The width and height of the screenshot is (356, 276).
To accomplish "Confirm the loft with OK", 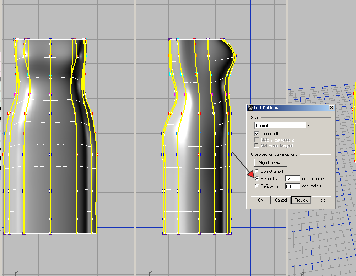I will click(260, 200).
